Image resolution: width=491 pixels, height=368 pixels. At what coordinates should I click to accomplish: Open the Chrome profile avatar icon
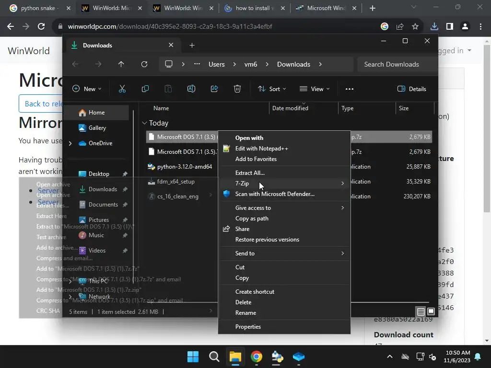pos(465,26)
